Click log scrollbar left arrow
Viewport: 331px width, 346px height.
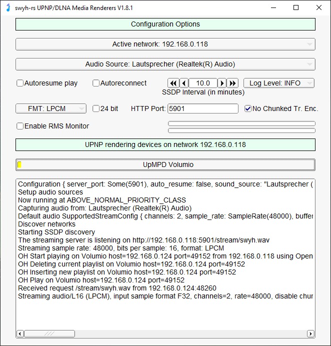(x=20, y=333)
